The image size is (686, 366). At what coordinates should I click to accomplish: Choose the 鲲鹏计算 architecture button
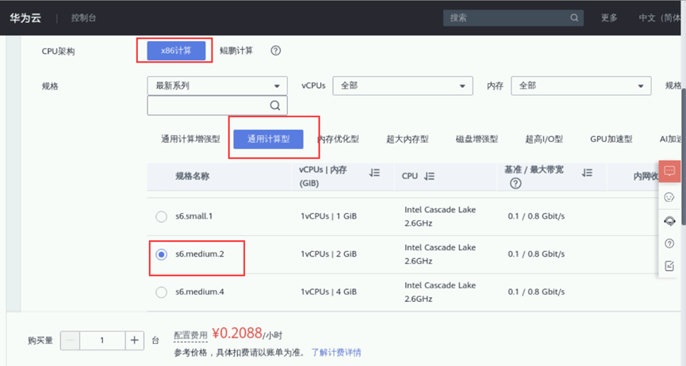pos(236,51)
